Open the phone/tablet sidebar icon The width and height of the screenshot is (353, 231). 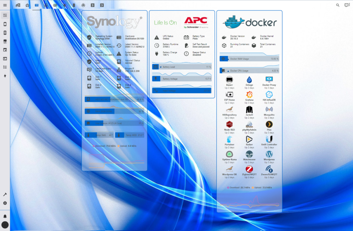point(5,24)
